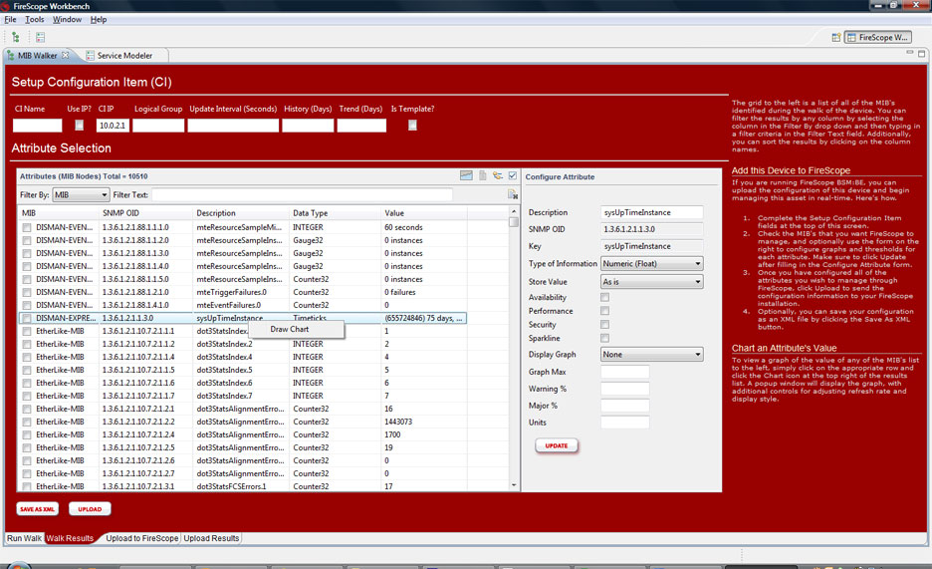Click the UPDATE button
The height and width of the screenshot is (569, 932).
pos(557,445)
